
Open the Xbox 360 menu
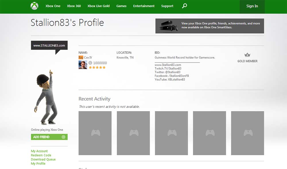coord(74,6)
